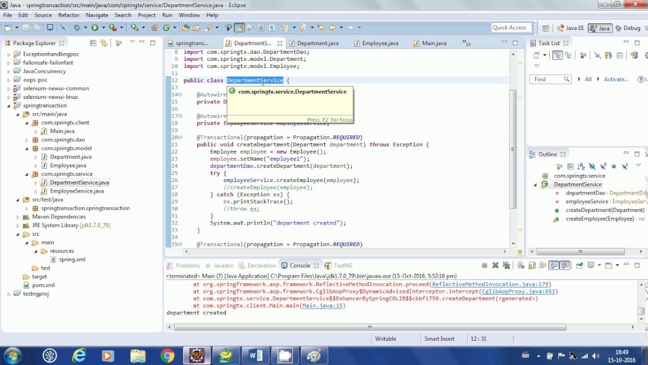The height and width of the screenshot is (365, 648).
Task: Open the Display Selected Console dropdown
Action: 599,265
